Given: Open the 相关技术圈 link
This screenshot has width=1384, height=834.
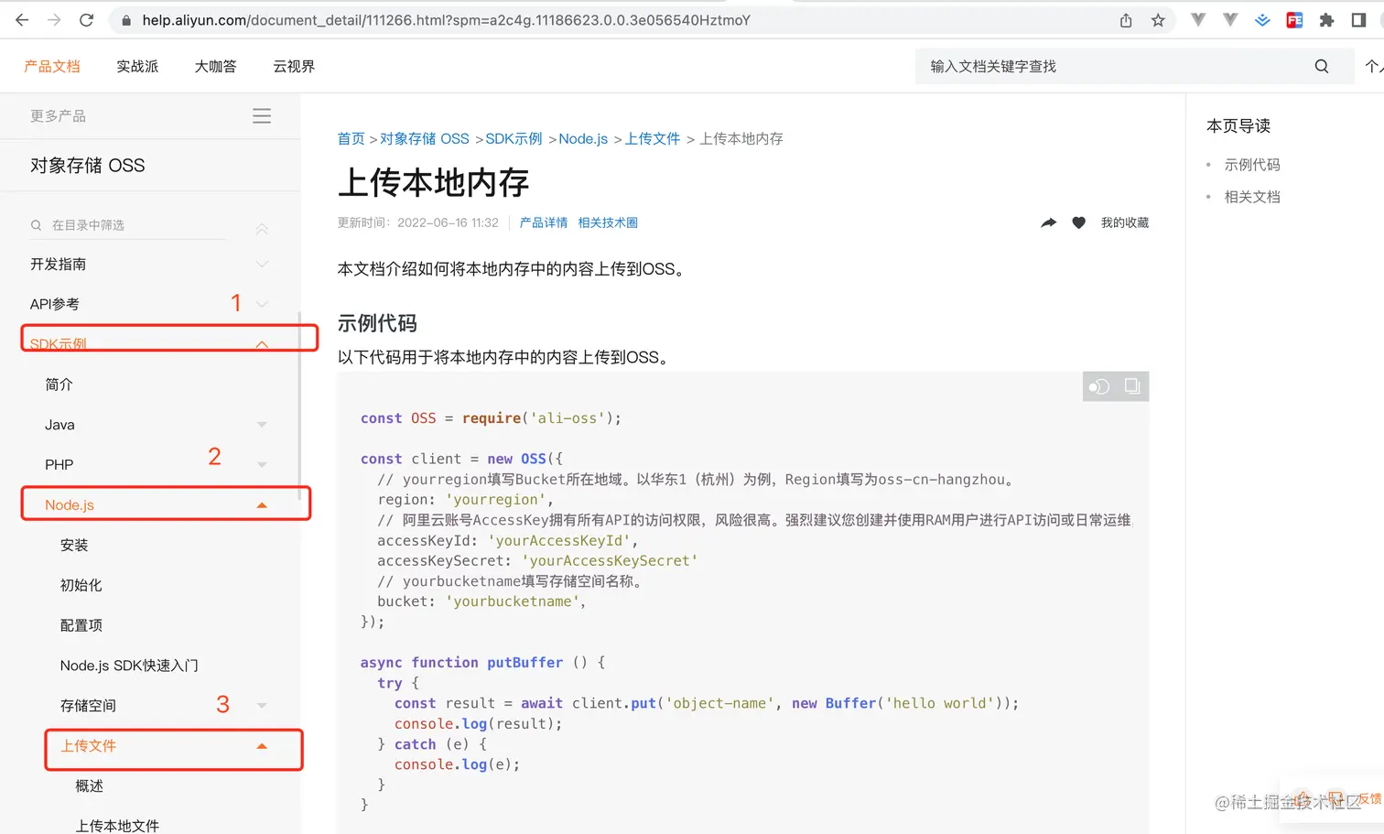Looking at the screenshot, I should pos(608,222).
